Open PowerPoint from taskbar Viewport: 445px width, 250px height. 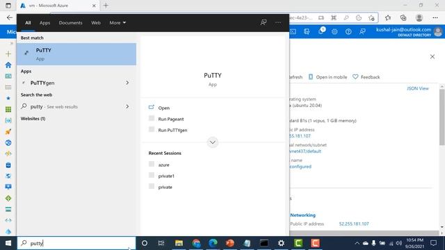(230, 243)
